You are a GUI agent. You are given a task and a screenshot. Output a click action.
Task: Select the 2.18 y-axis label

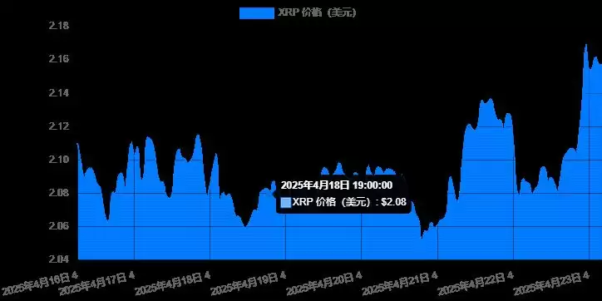[59, 26]
